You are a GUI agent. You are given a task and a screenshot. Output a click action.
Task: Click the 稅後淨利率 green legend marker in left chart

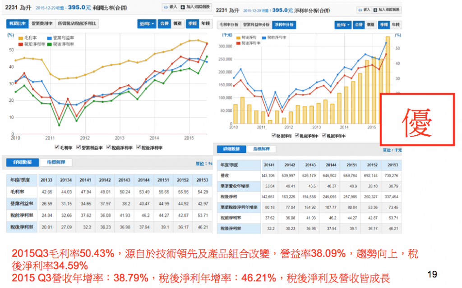pos(49,44)
